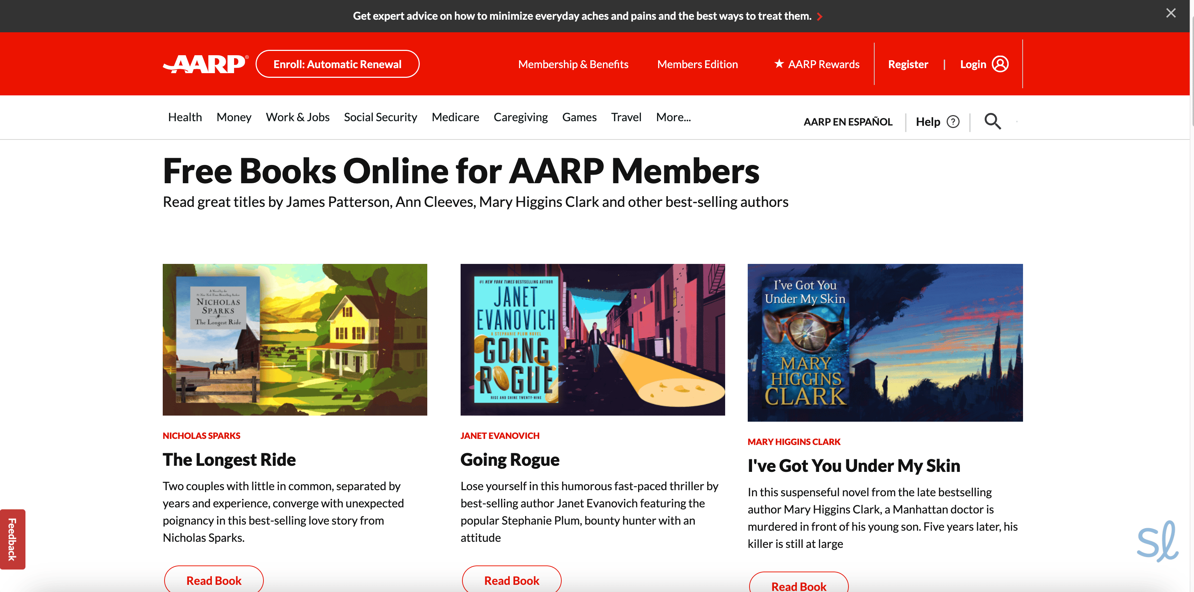Click Enroll: Automatic Renewal button
The height and width of the screenshot is (592, 1194).
(x=337, y=64)
